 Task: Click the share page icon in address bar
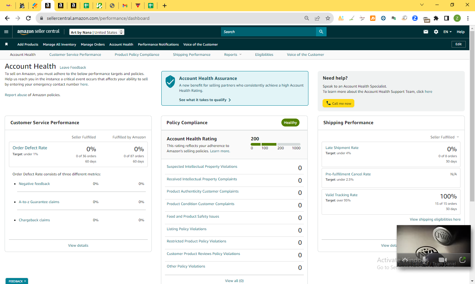point(317,18)
